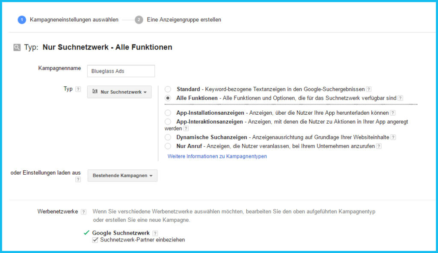
Task: Select the Nur Anruf radio button
Action: tap(168, 146)
